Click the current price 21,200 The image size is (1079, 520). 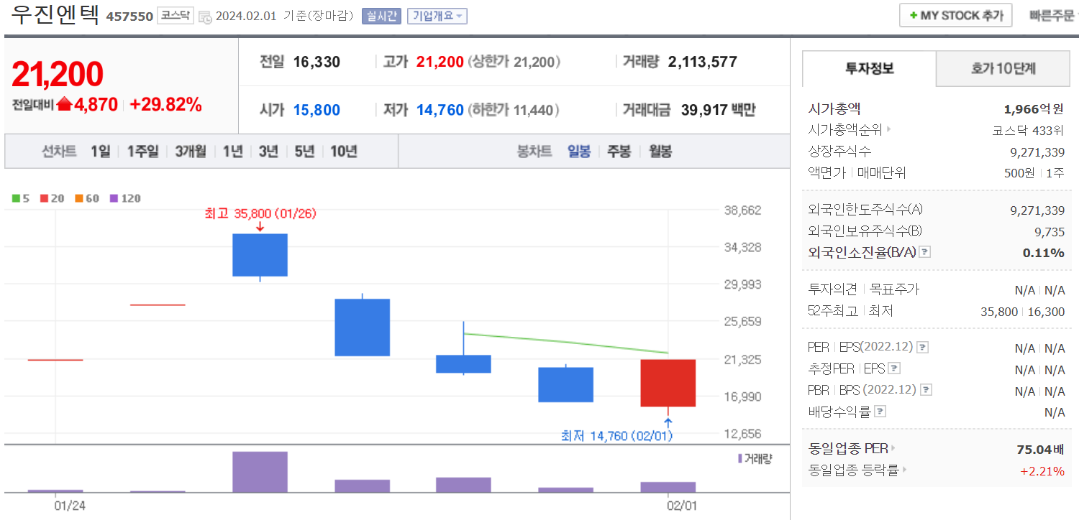58,74
